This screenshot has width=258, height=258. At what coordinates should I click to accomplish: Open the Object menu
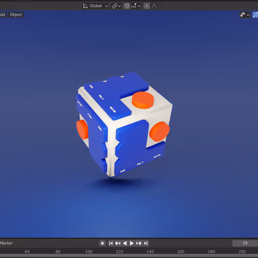point(16,14)
